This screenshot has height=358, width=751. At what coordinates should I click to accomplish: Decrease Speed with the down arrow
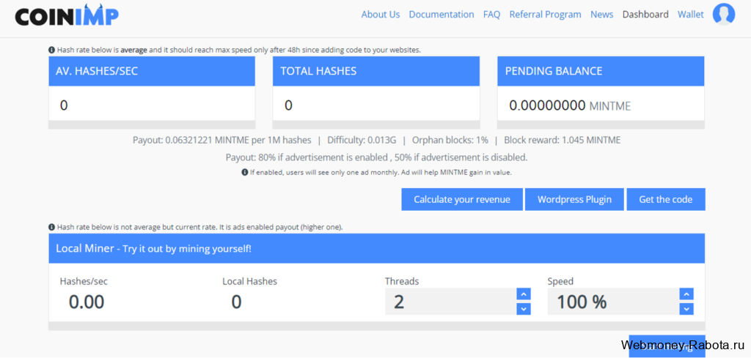(x=686, y=309)
